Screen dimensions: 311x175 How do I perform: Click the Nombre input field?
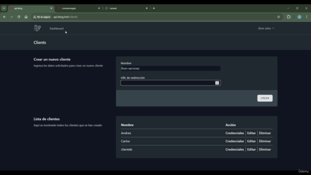(x=171, y=69)
